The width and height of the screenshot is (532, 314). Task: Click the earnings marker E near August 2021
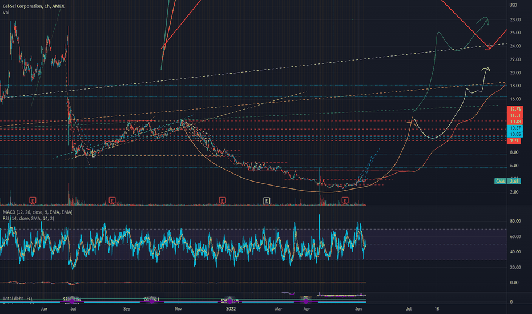click(x=112, y=200)
